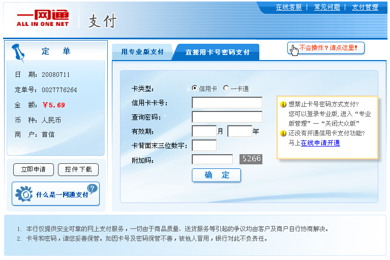
Task: Click the 卡类型 label
Action: pyautogui.click(x=142, y=89)
